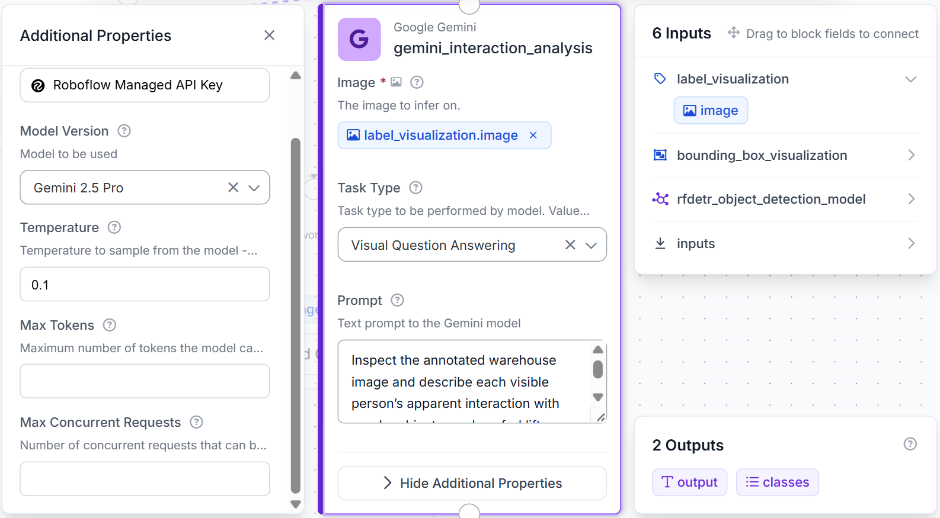Select the image output chip under label_visualization
Viewport: 940px width, 518px height.
(x=711, y=111)
